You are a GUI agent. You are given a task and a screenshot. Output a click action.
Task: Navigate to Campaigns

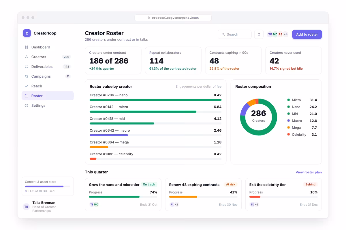click(x=48, y=76)
